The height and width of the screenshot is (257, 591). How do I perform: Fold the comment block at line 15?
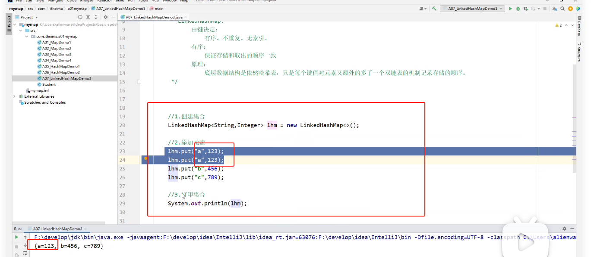[x=139, y=81]
